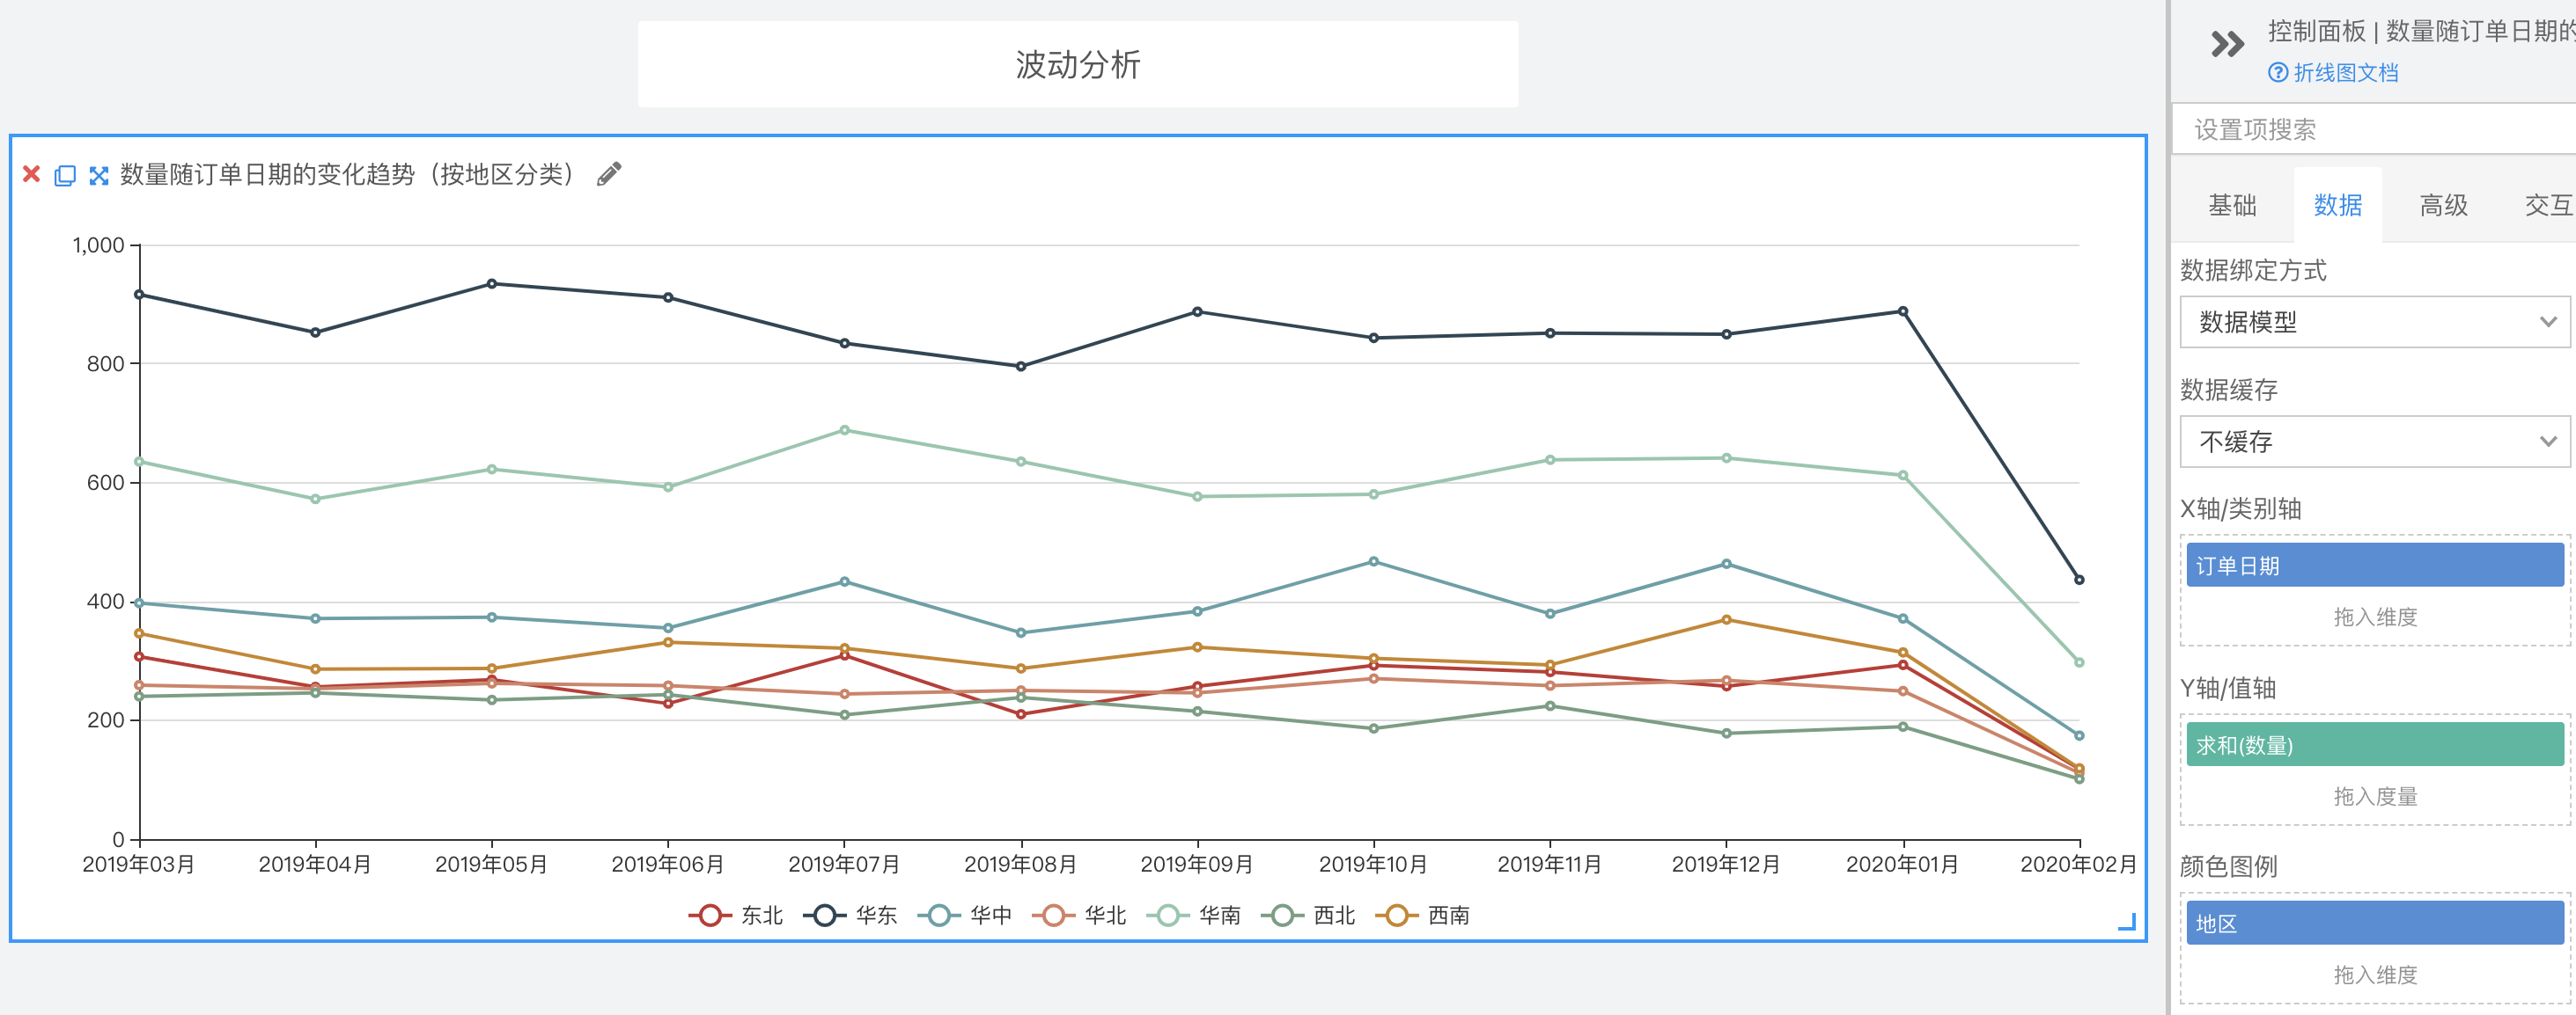
Task: Open 数据缓存 dropdown showing 不缓存
Action: [2375, 442]
